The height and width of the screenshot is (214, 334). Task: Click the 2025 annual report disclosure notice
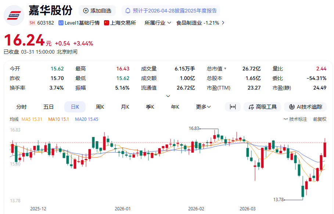coord(175,11)
